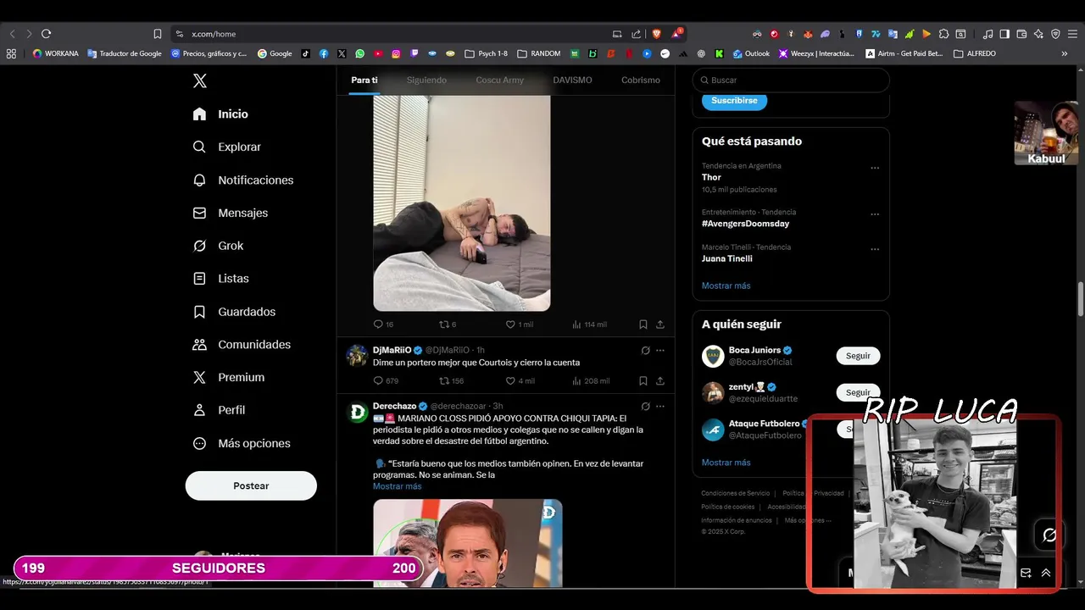This screenshot has width=1085, height=610.
Task: Click the Buscar search field
Action: 791,80
